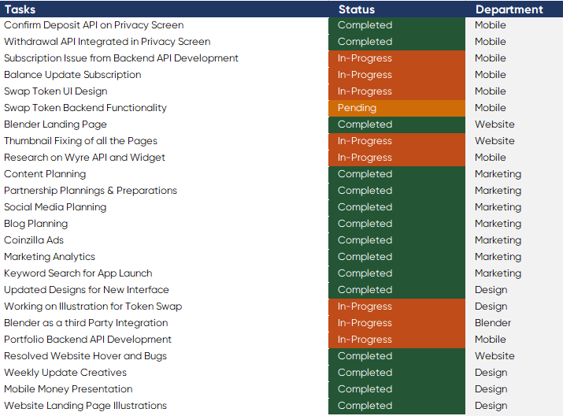
Task: Click Completed status for Withdrawal API row
Action: tap(397, 42)
